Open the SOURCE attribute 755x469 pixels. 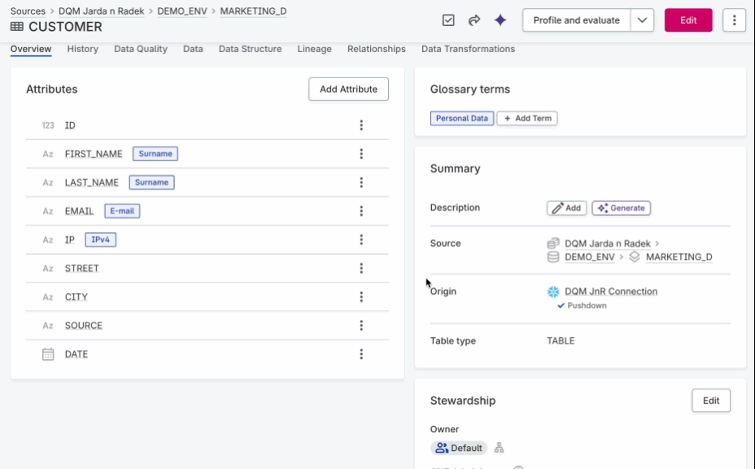coord(84,326)
